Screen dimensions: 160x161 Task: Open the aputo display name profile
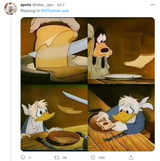tap(25, 5)
